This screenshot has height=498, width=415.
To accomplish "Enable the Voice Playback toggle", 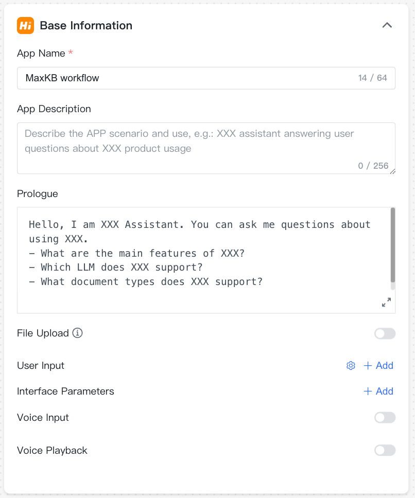I will coord(385,450).
